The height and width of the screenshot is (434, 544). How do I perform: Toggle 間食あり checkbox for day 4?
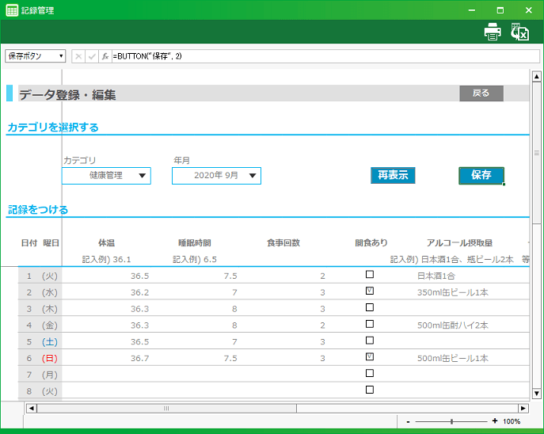coord(370,324)
